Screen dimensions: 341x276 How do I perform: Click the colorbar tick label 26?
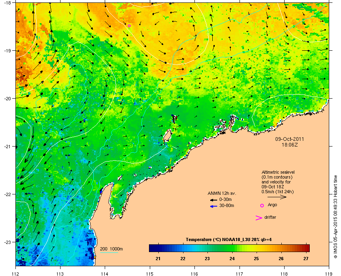point(281,259)
